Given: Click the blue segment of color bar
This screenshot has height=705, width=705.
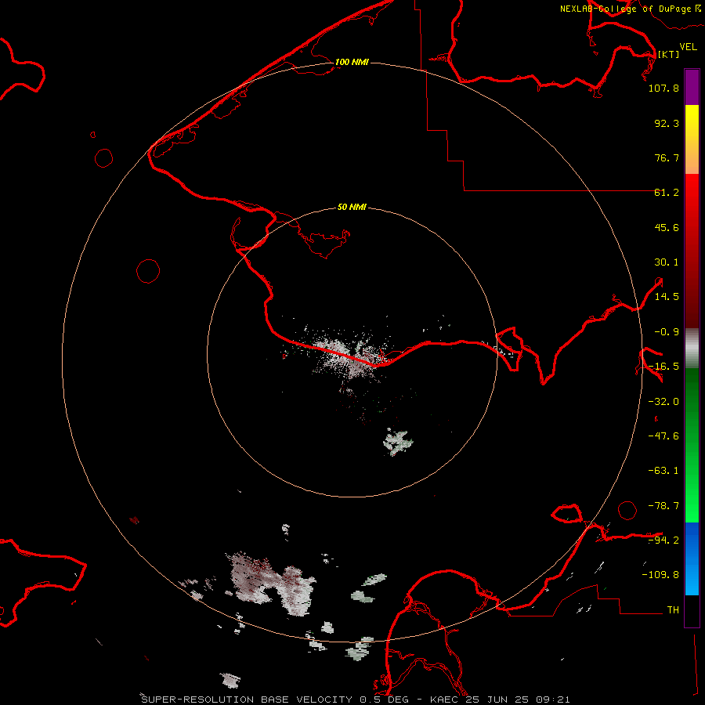Looking at the screenshot, I should [692, 559].
